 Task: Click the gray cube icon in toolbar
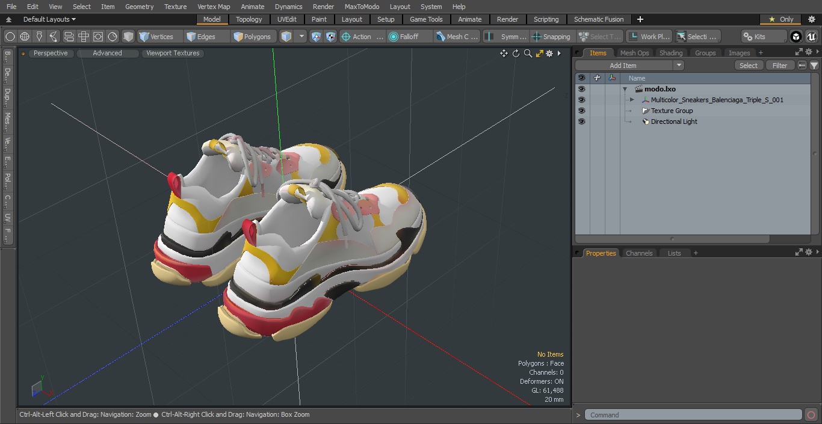tap(128, 37)
